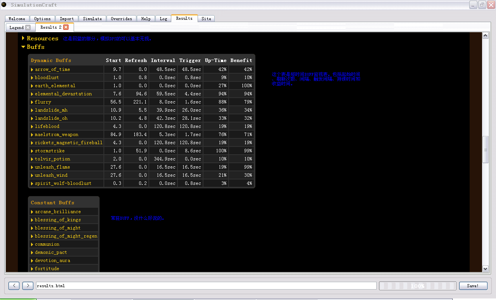Click the Benefit column header
The image size is (496, 300).
[x=241, y=60]
